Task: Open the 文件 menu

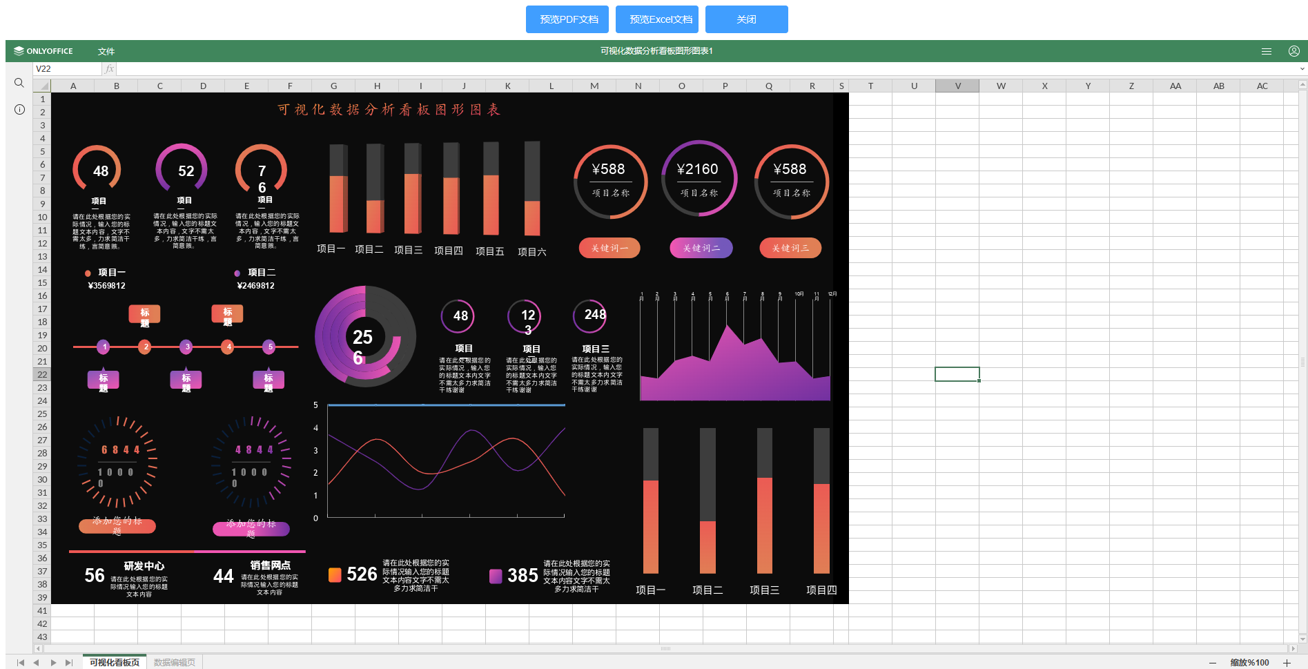Action: click(x=106, y=51)
